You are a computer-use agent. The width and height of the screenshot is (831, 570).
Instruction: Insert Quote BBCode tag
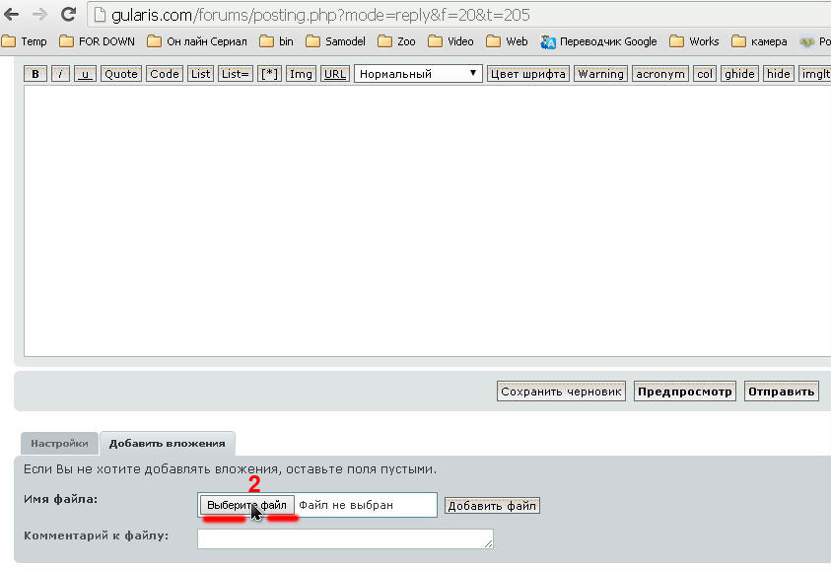click(x=121, y=74)
